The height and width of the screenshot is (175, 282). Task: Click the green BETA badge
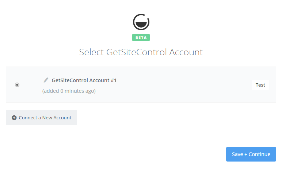pyautogui.click(x=141, y=37)
